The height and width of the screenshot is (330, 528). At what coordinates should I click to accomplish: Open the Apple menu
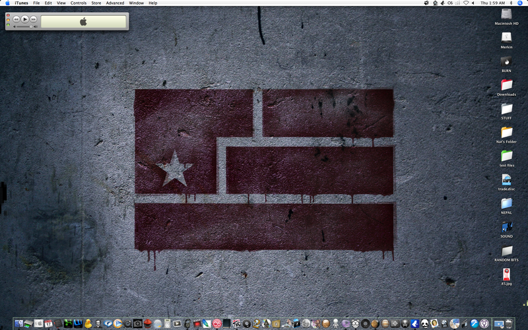[7, 3]
